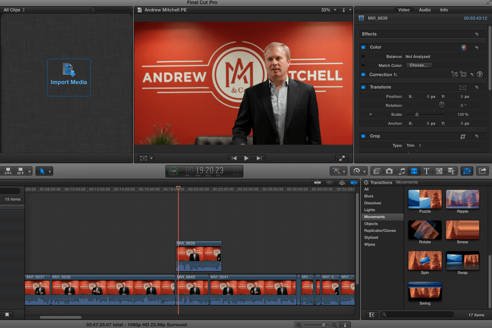Click the MVI_6639 connected clip in timeline
Viewport: 492px width, 328px height.
[x=199, y=256]
